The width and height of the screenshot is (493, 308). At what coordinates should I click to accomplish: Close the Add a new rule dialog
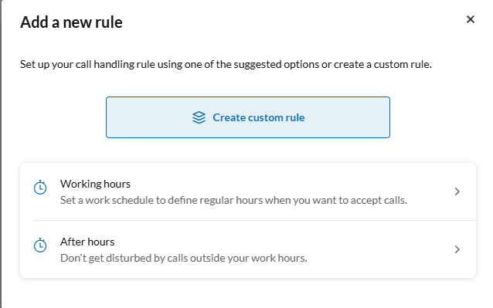(x=470, y=19)
